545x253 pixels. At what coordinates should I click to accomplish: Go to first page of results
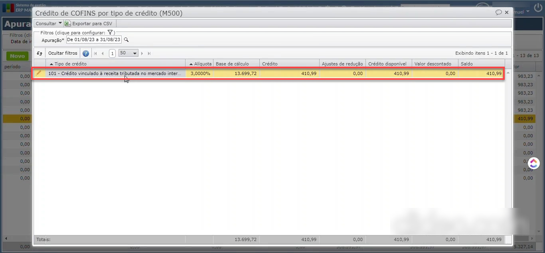point(95,53)
